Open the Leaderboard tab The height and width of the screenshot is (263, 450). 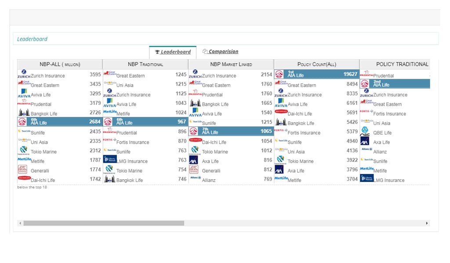[173, 52]
